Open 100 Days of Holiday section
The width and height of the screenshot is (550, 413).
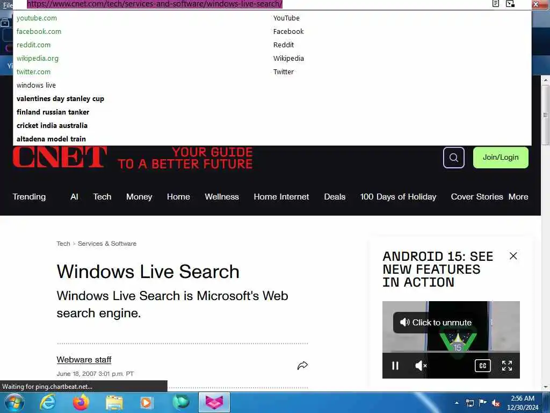[398, 197]
